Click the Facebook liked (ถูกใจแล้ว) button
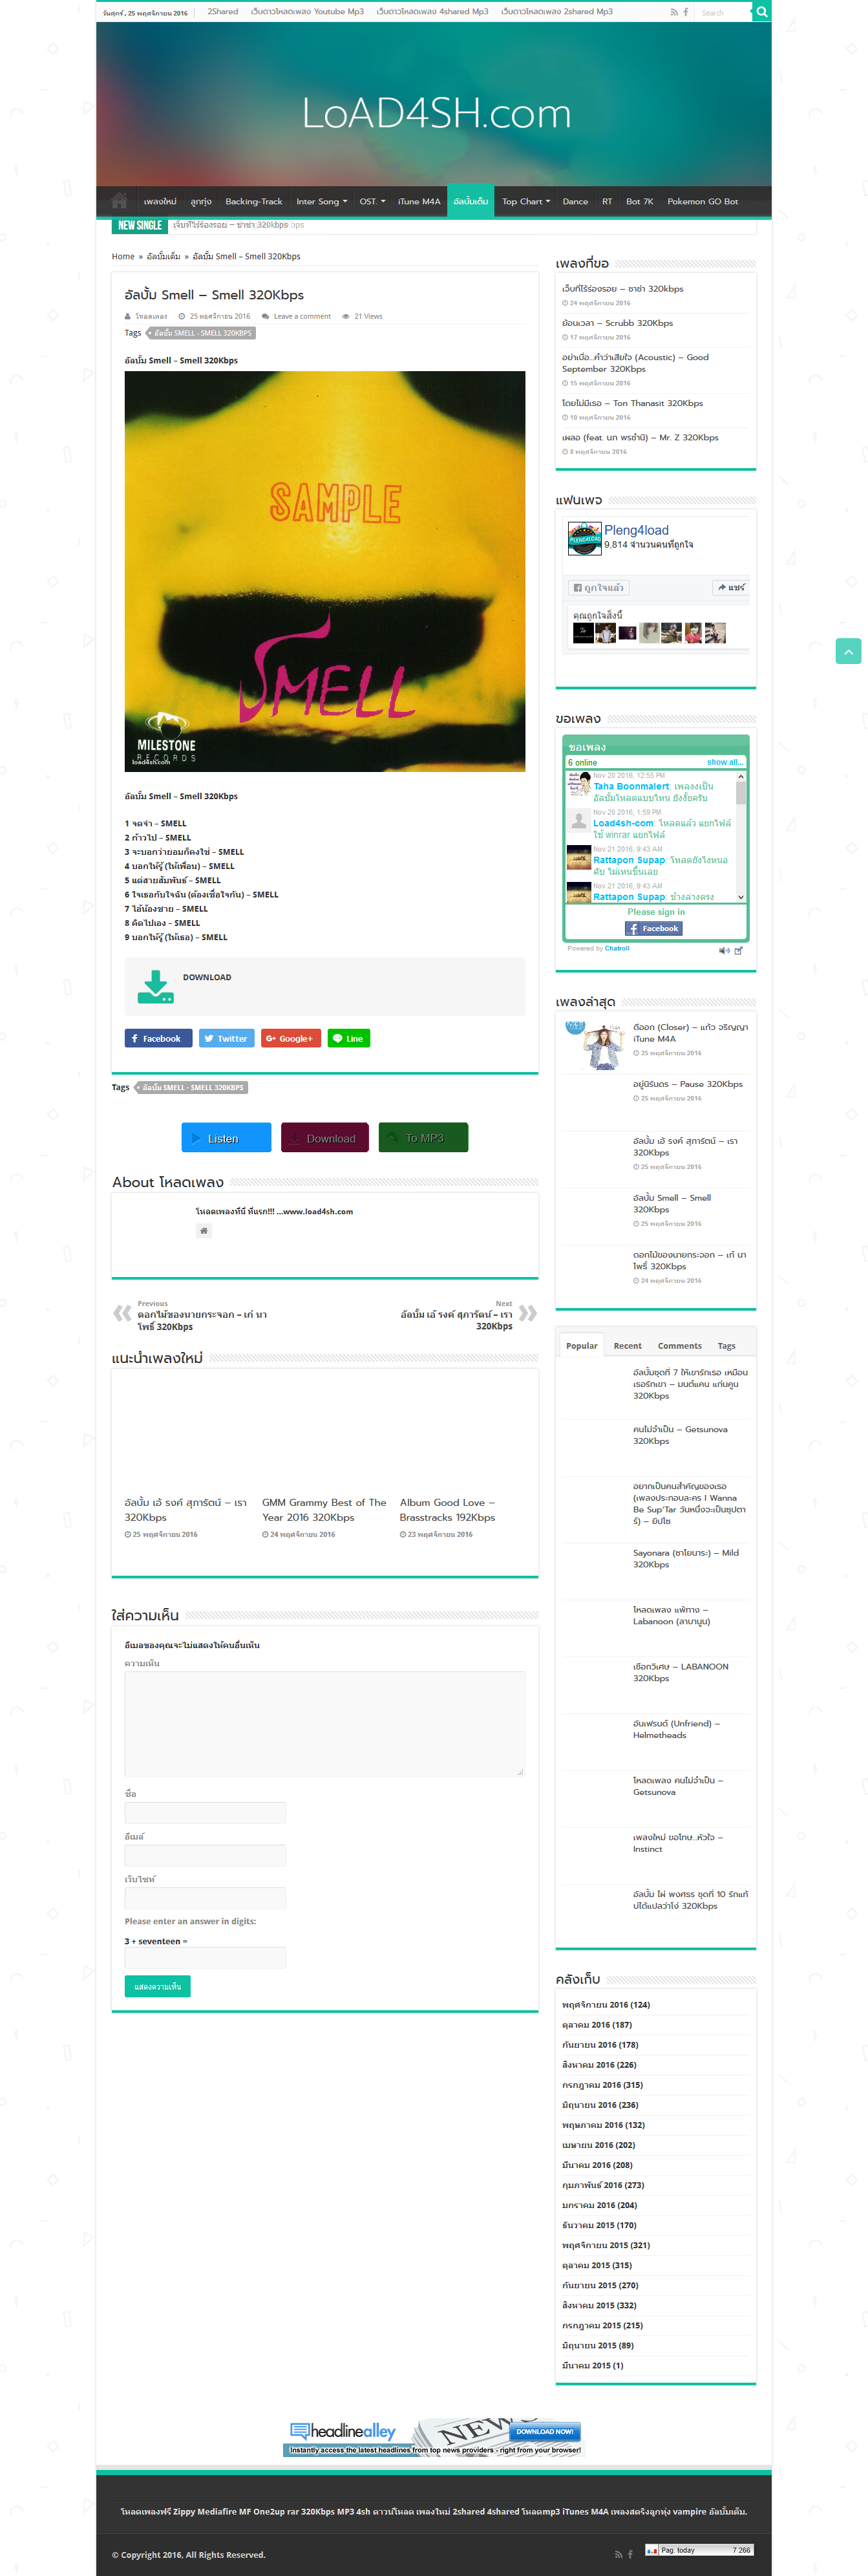 point(599,587)
